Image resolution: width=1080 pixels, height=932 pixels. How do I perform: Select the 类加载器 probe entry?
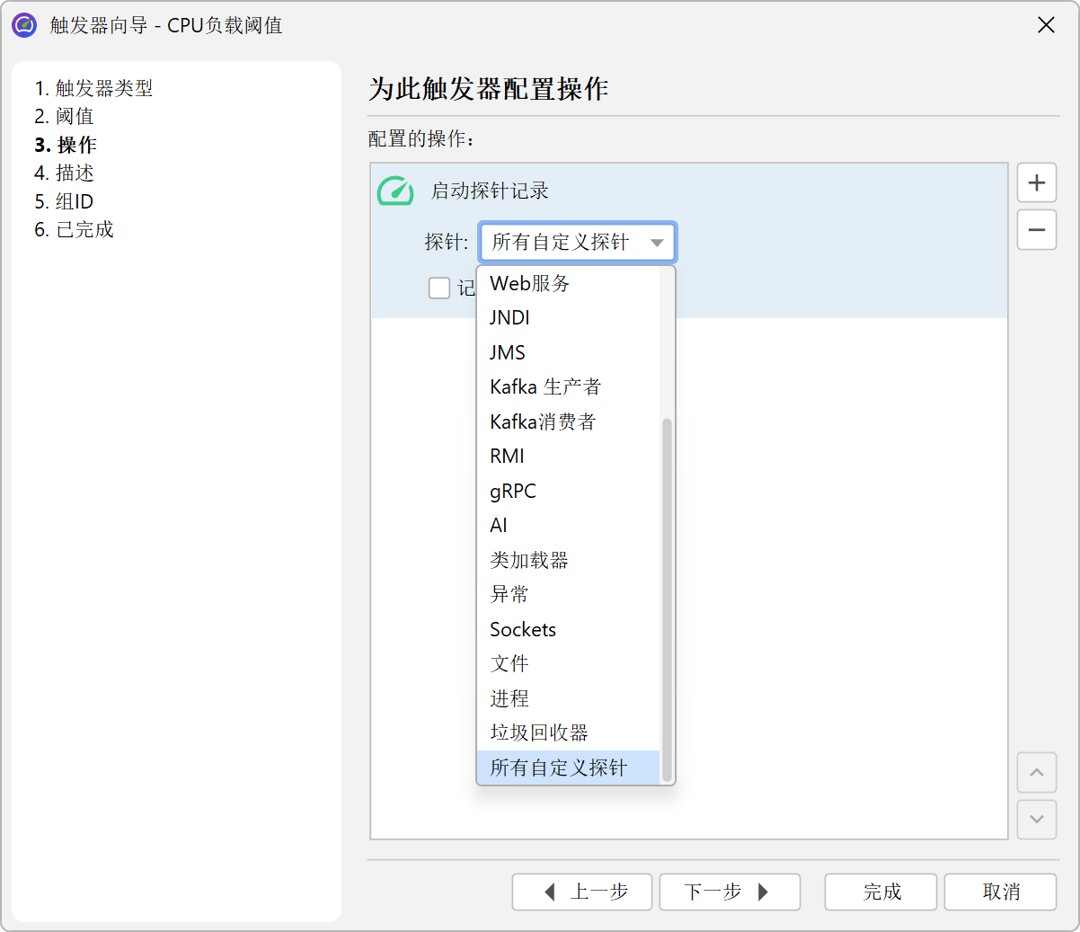pos(529,561)
